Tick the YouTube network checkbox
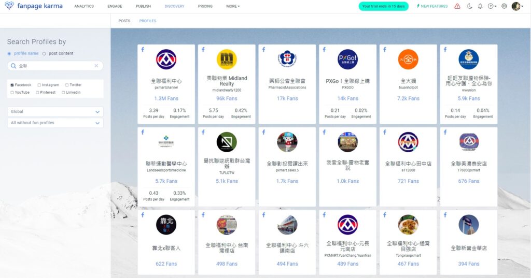The height and width of the screenshot is (278, 531). click(12, 93)
